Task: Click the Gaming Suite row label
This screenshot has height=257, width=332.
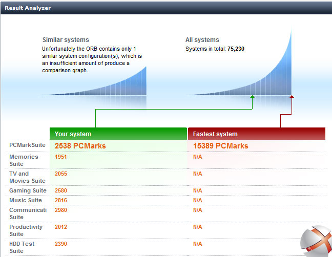Action: pos(28,190)
